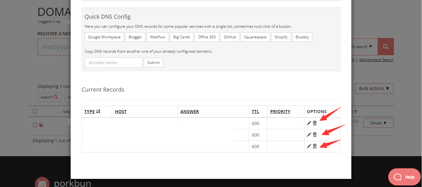Click the trash icon on the second DNS record
Viewport: 422px width, 187px height.
(x=315, y=135)
